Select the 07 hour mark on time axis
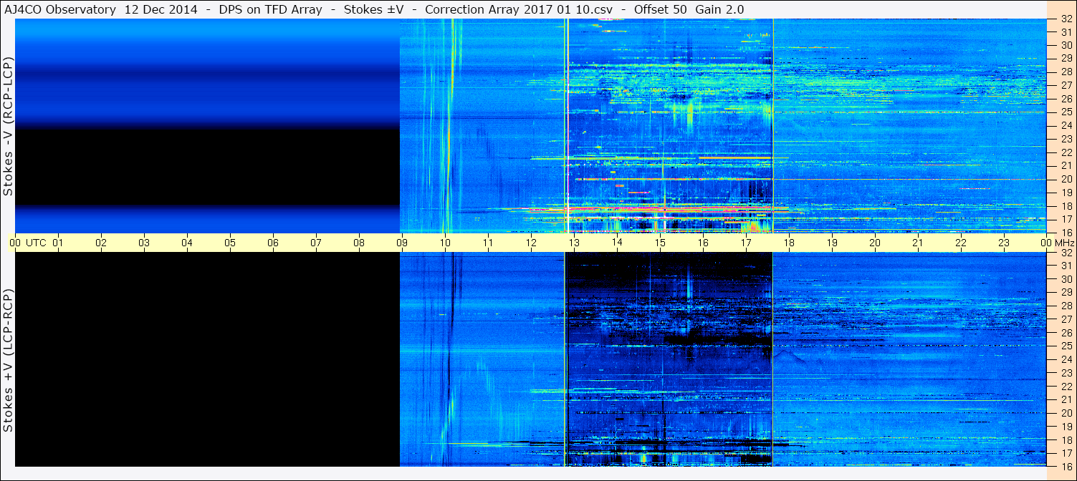 coord(316,243)
